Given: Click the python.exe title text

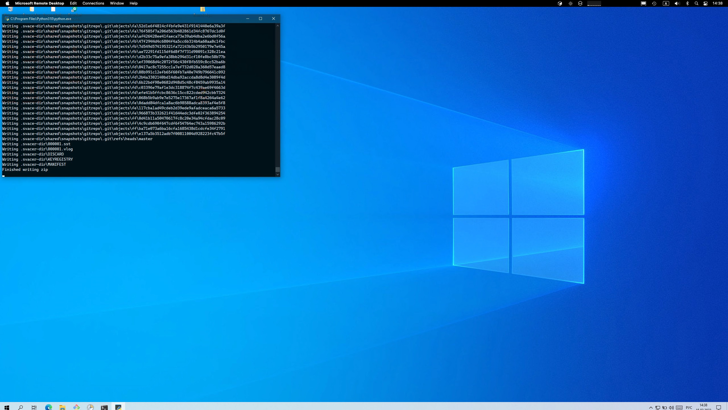Looking at the screenshot, I should (41, 19).
